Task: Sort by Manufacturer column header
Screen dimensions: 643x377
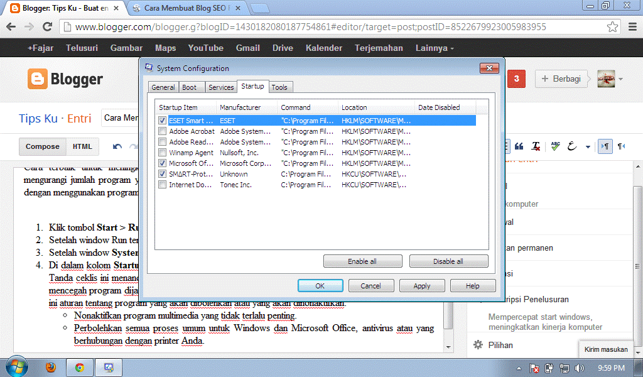Action: pyautogui.click(x=246, y=107)
